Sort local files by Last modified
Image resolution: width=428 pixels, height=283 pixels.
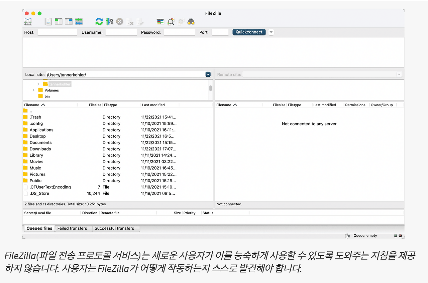(x=160, y=105)
